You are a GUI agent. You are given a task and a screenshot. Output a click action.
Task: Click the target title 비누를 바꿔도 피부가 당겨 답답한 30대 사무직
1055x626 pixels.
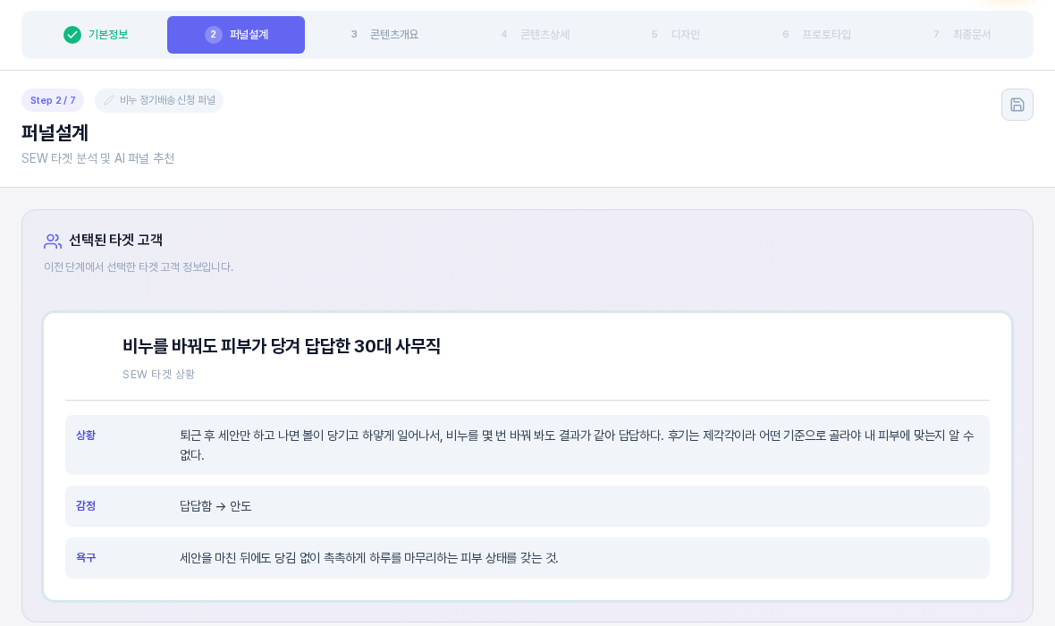pos(282,346)
